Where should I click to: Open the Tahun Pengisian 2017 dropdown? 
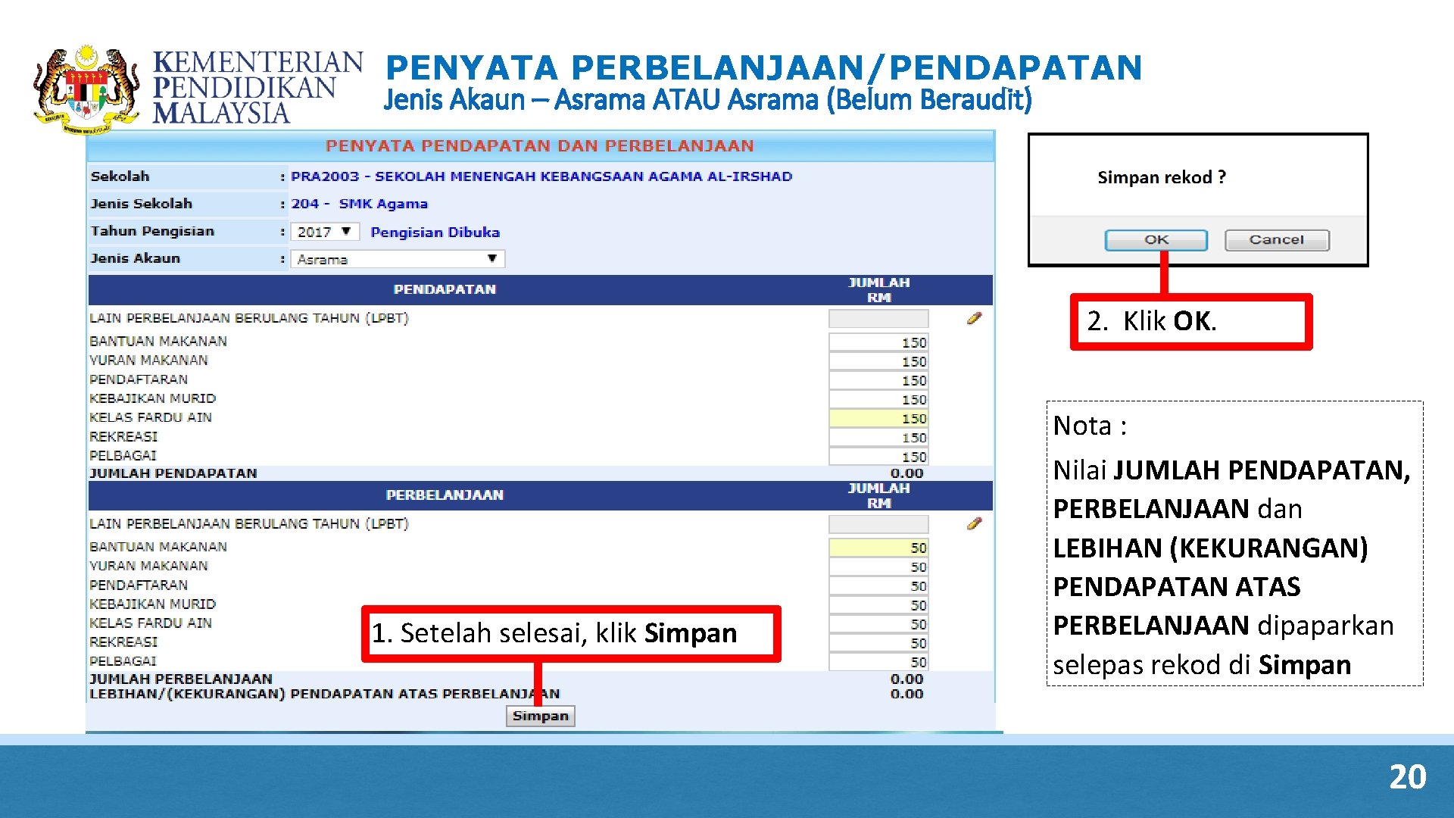tap(325, 232)
